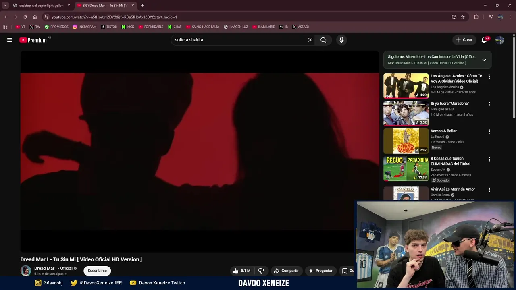Open the Si yo fuera Maradona thumbnail
The width and height of the screenshot is (516, 290).
coord(406,113)
